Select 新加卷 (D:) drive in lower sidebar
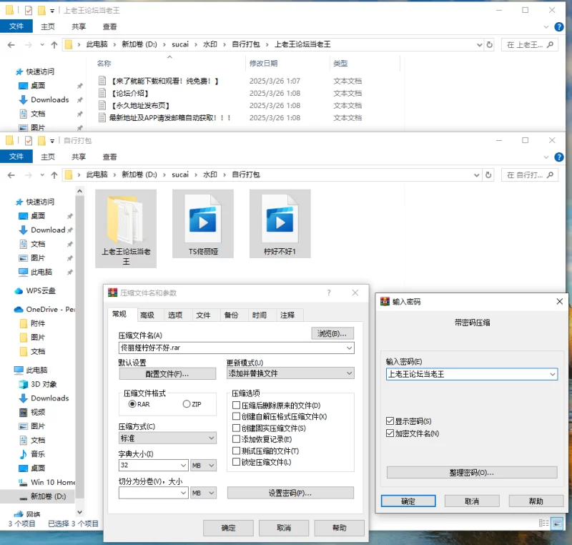 42,496
